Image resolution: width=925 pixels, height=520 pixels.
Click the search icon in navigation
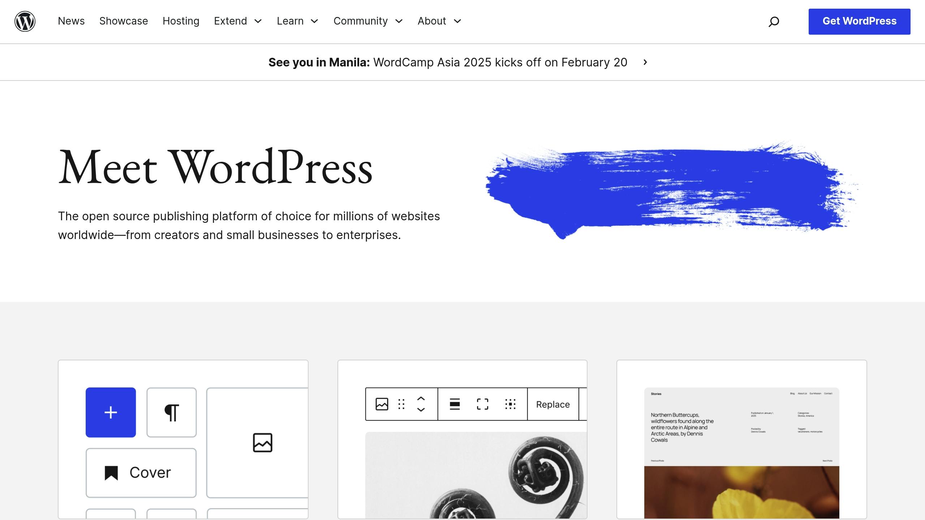[773, 21]
